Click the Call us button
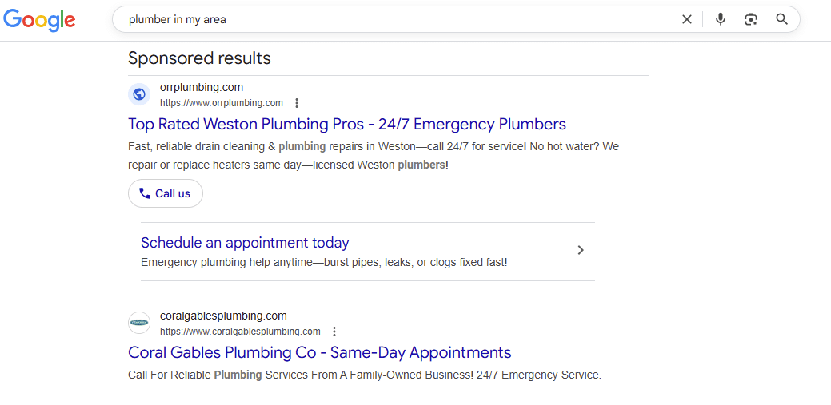The height and width of the screenshot is (405, 831). (x=166, y=193)
